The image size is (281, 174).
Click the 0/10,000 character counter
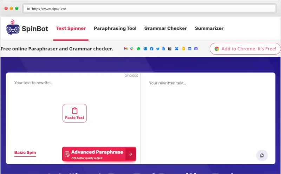pos(131,76)
